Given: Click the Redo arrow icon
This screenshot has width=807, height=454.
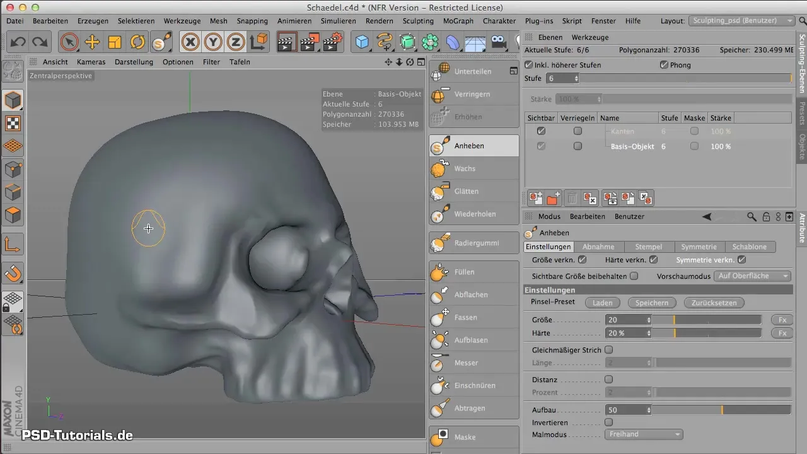Looking at the screenshot, I should 40,42.
